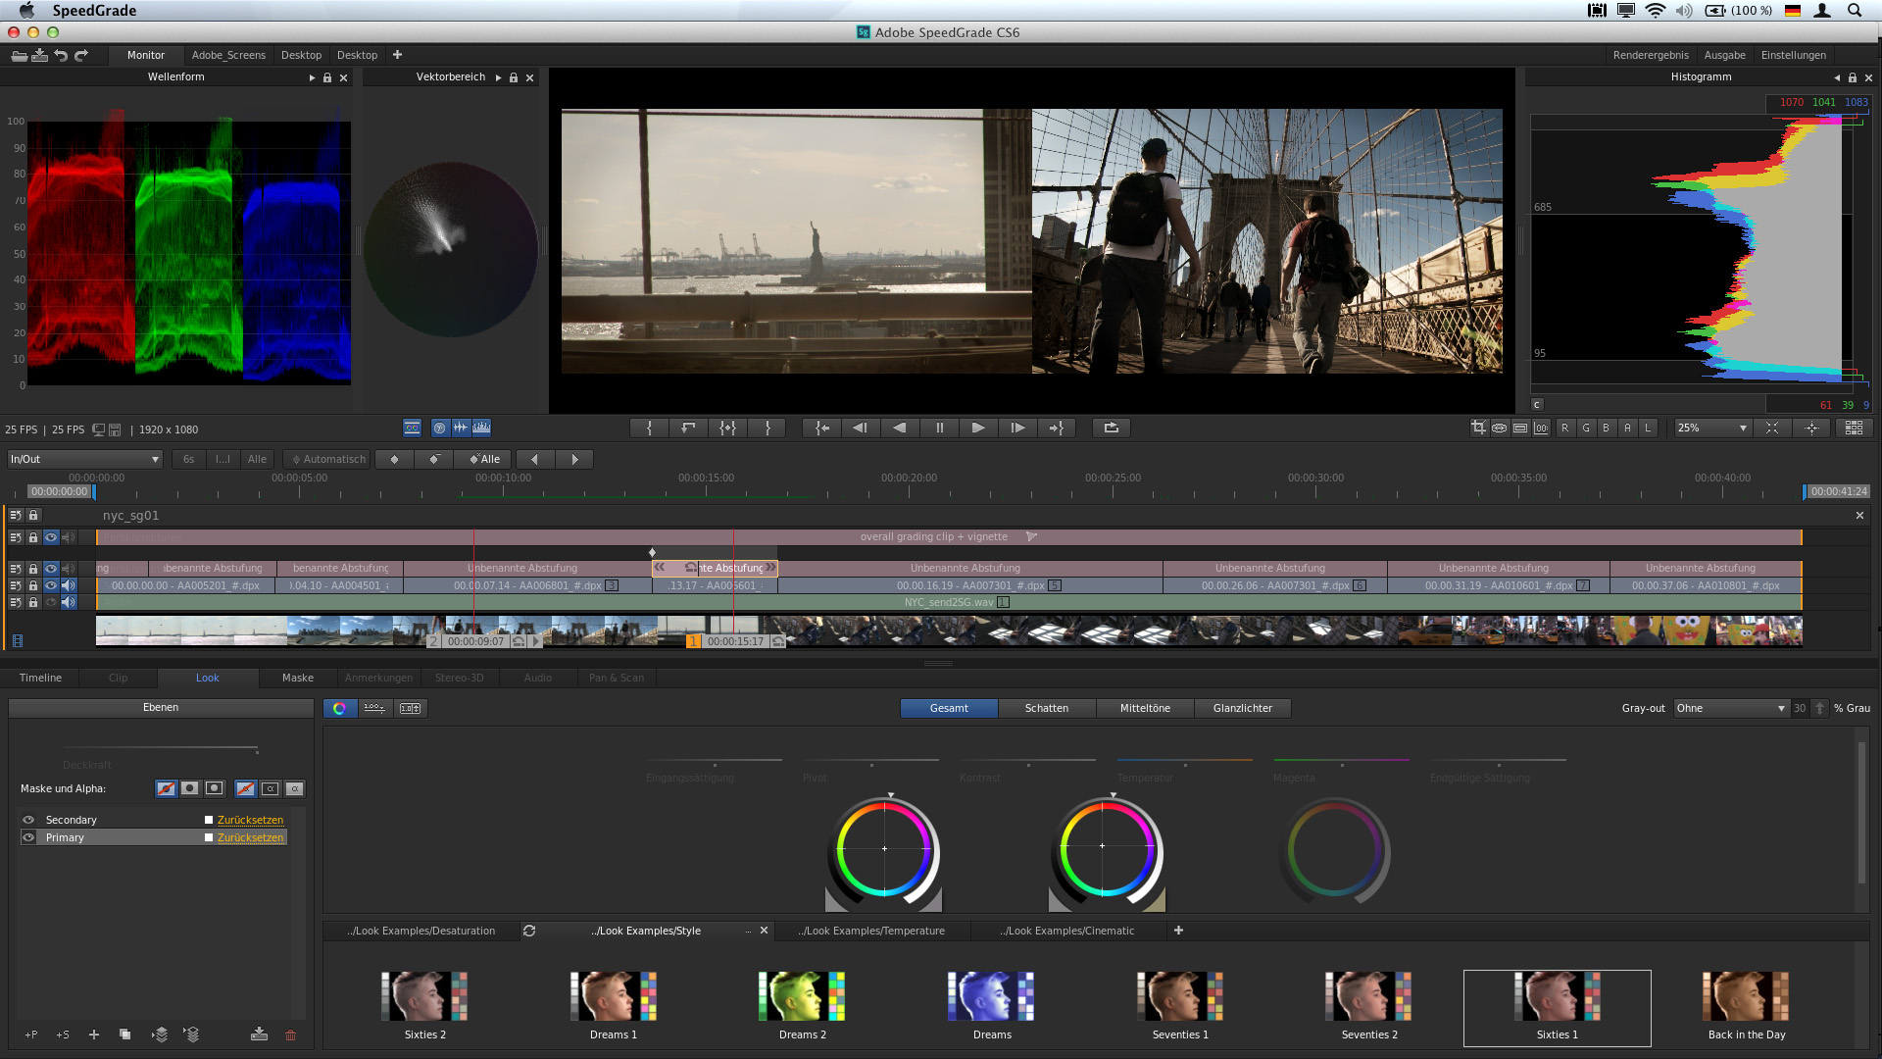Add a secondary layer with +S
Image resolution: width=1882 pixels, height=1059 pixels.
(63, 1034)
